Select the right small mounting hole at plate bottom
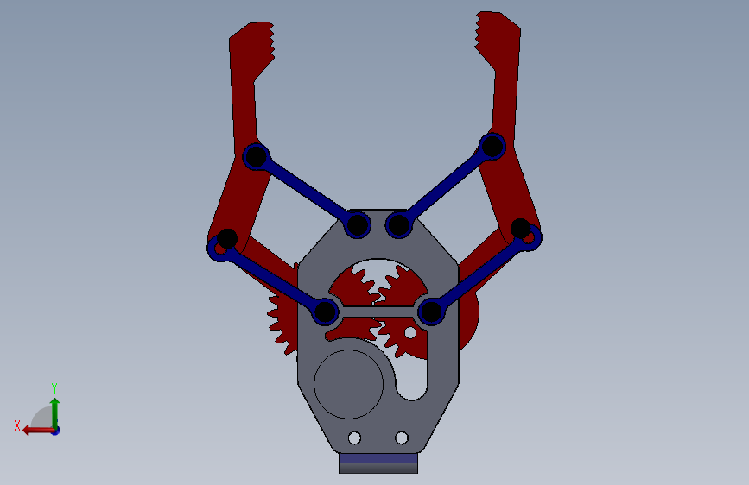This screenshot has width=749, height=485. (x=402, y=438)
